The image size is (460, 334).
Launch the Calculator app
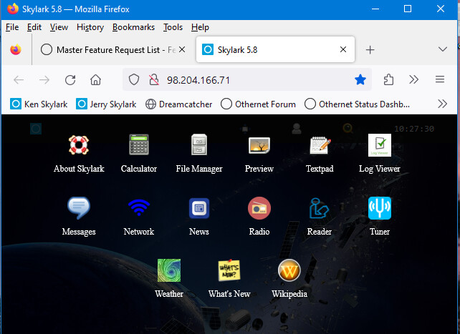click(139, 154)
